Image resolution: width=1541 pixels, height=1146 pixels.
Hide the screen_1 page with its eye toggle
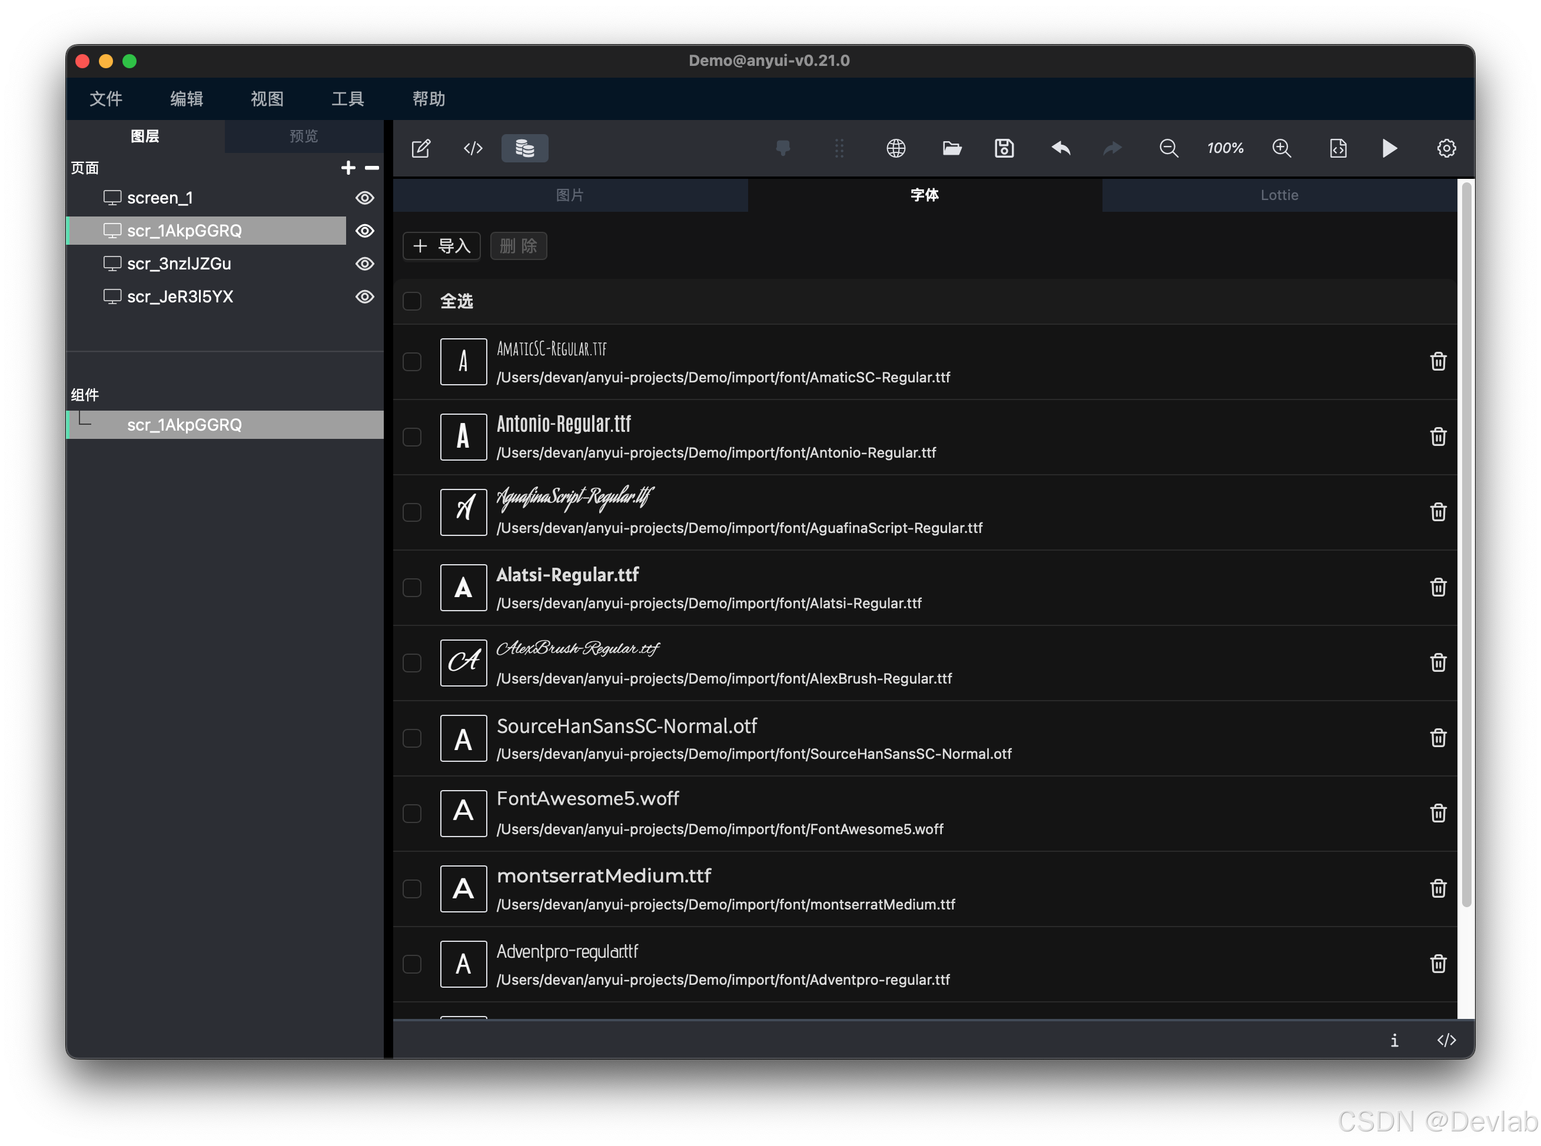tap(365, 198)
